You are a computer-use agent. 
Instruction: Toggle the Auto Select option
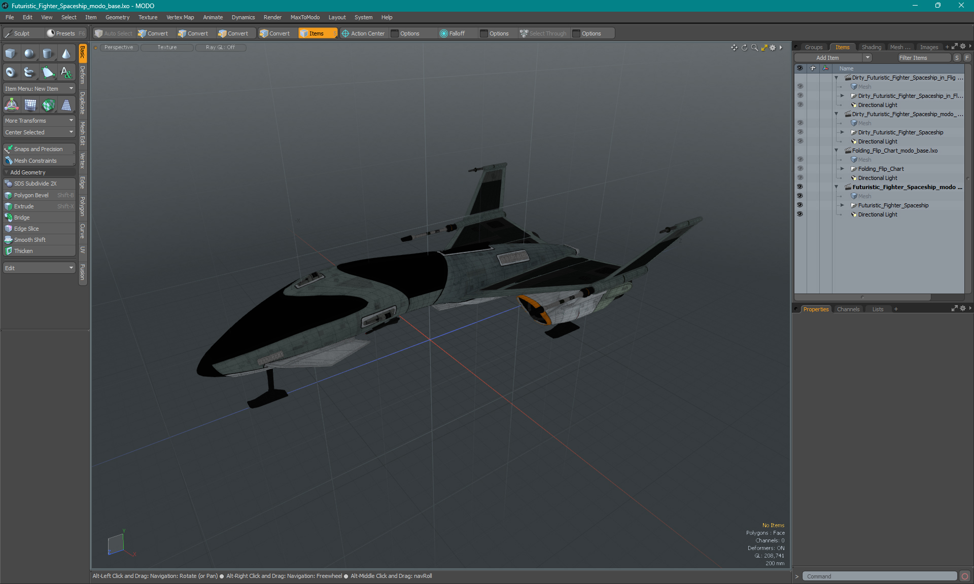[x=114, y=33]
